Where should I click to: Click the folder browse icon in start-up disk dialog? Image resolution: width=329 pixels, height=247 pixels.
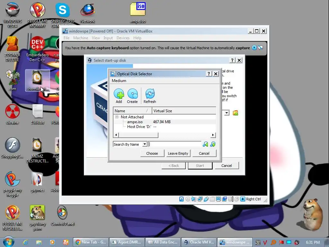(236, 113)
